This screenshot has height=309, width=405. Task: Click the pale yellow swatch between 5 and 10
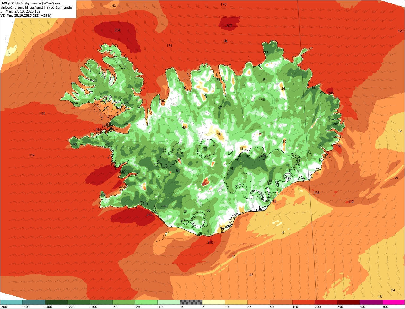click(214, 302)
